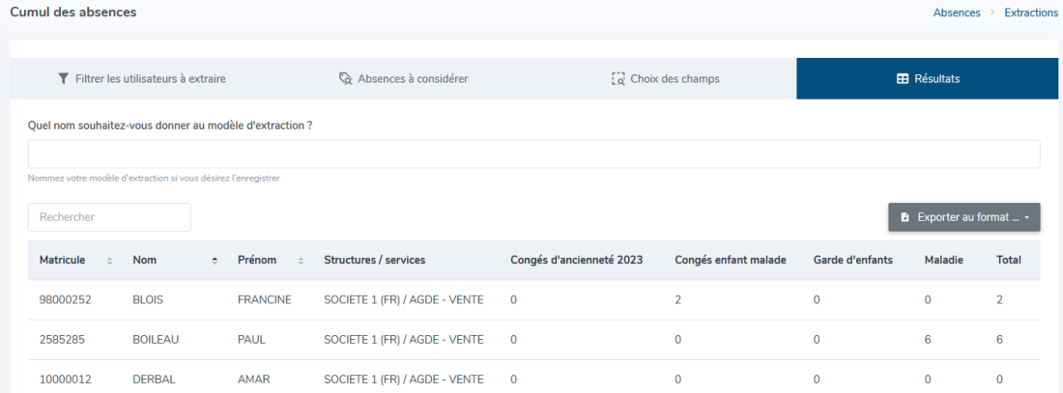
Task: Click the funnel filter icon
Action: (63, 78)
